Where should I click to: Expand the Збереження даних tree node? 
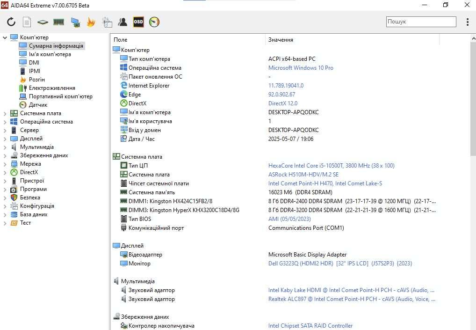coord(5,156)
